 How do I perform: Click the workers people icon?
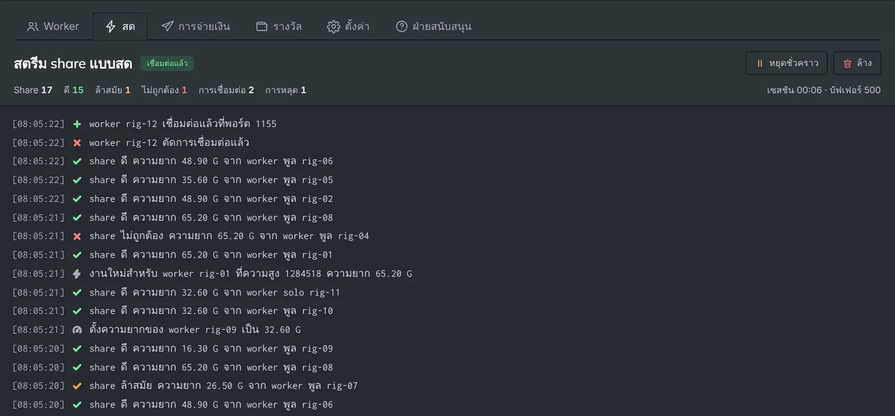(x=33, y=27)
